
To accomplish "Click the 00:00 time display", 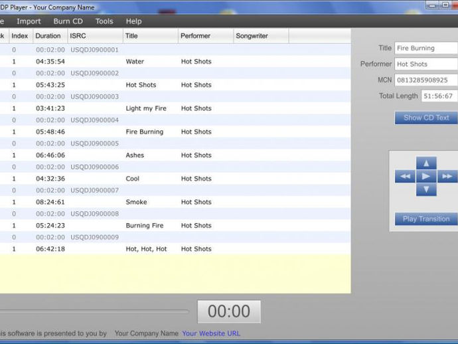I will point(229,311).
